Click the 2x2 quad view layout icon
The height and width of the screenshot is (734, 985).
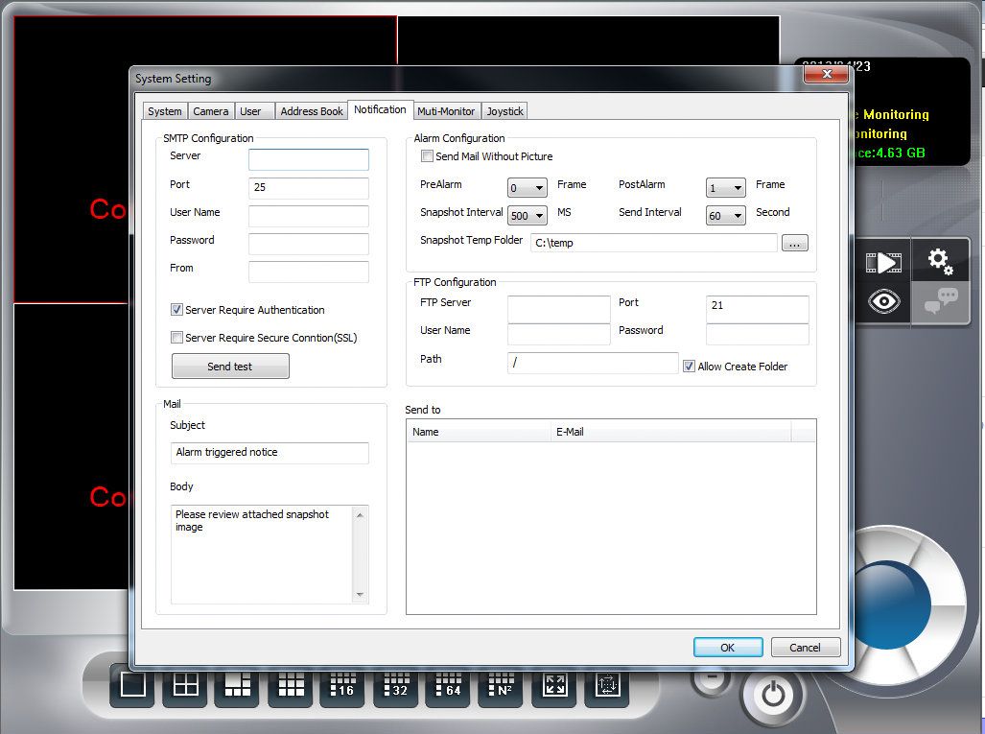click(185, 686)
